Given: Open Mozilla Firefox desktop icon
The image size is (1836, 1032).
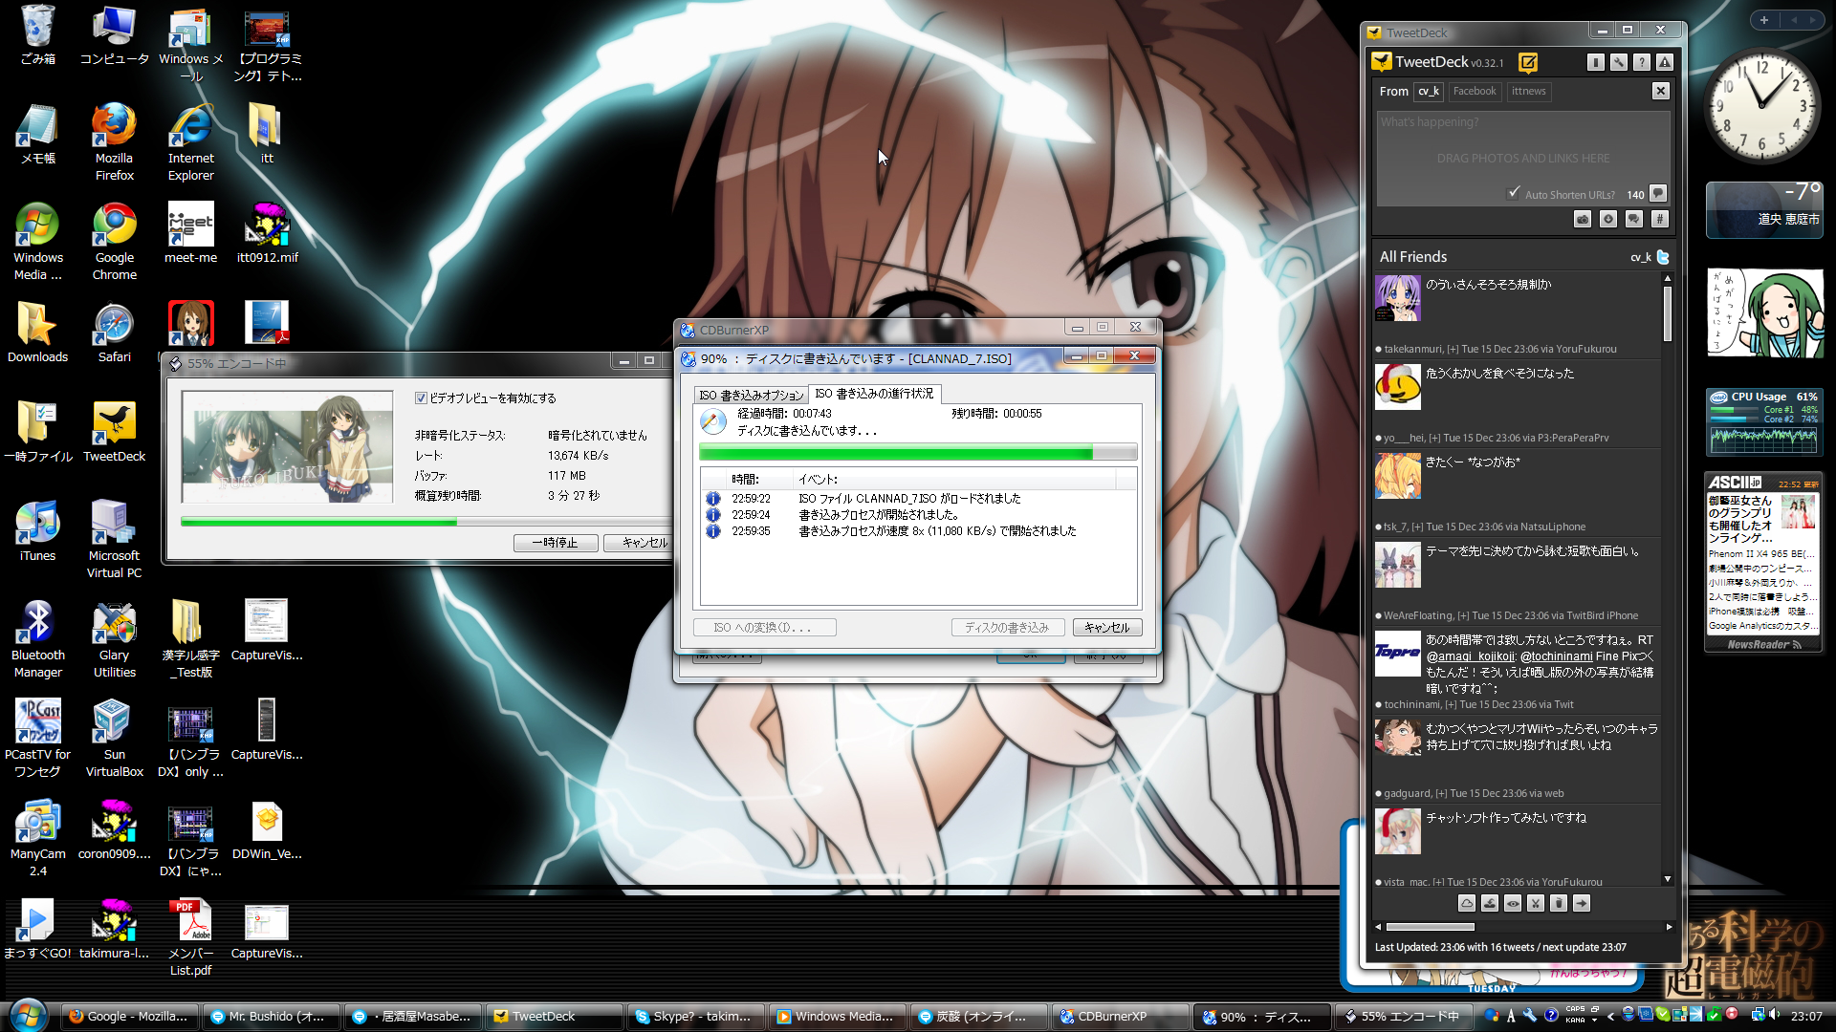Looking at the screenshot, I should point(114,142).
